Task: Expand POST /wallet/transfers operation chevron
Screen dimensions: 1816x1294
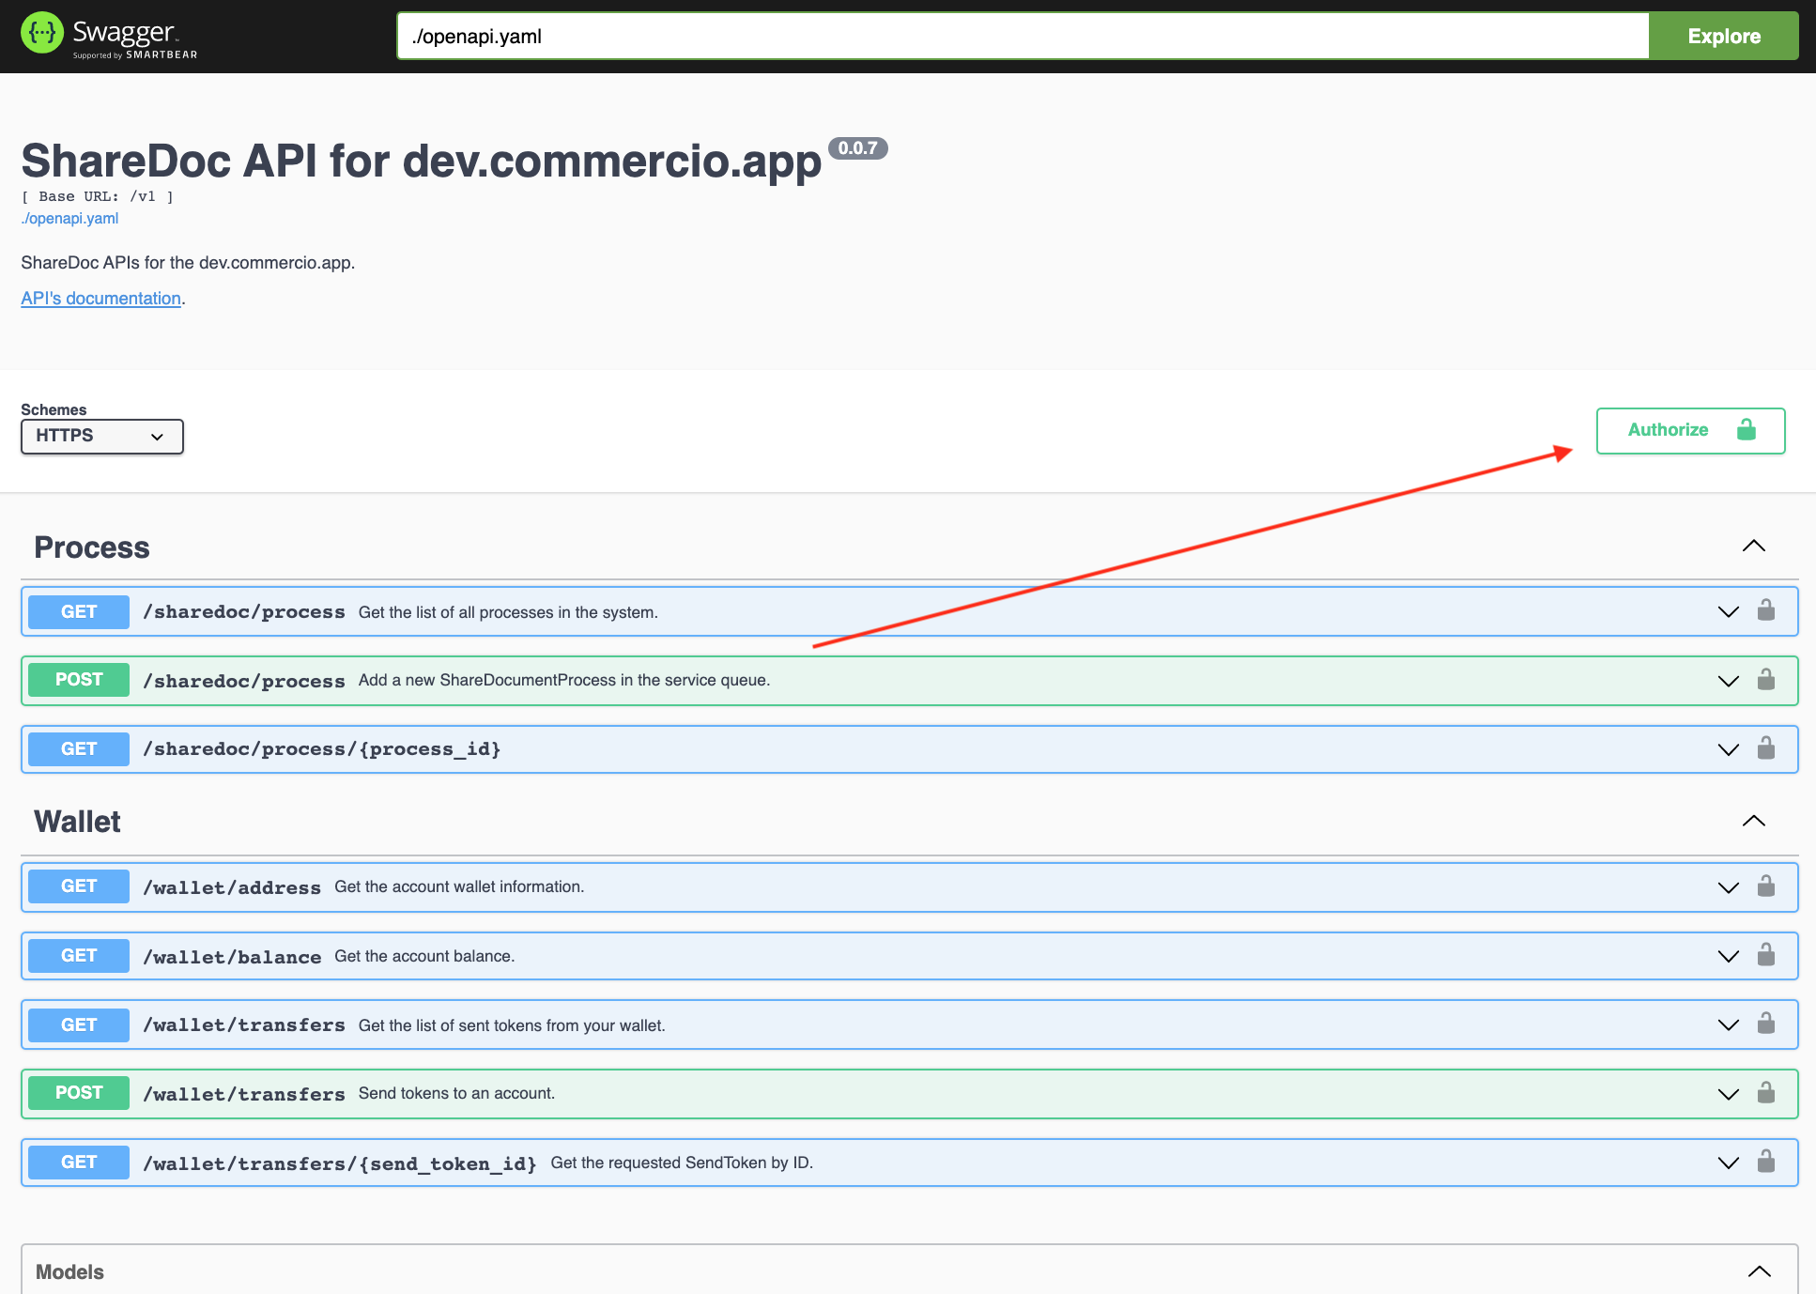Action: pos(1728,1094)
